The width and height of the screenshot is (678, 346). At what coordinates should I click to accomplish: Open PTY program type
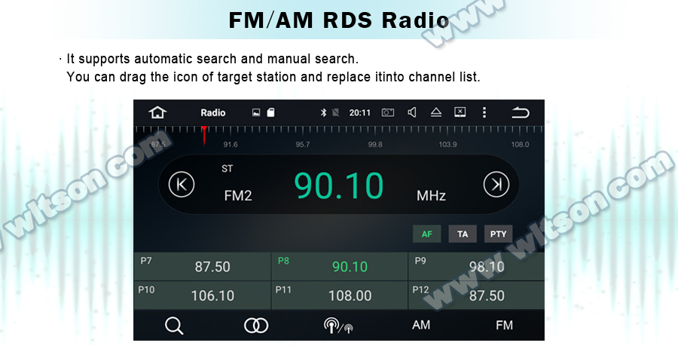point(498,234)
